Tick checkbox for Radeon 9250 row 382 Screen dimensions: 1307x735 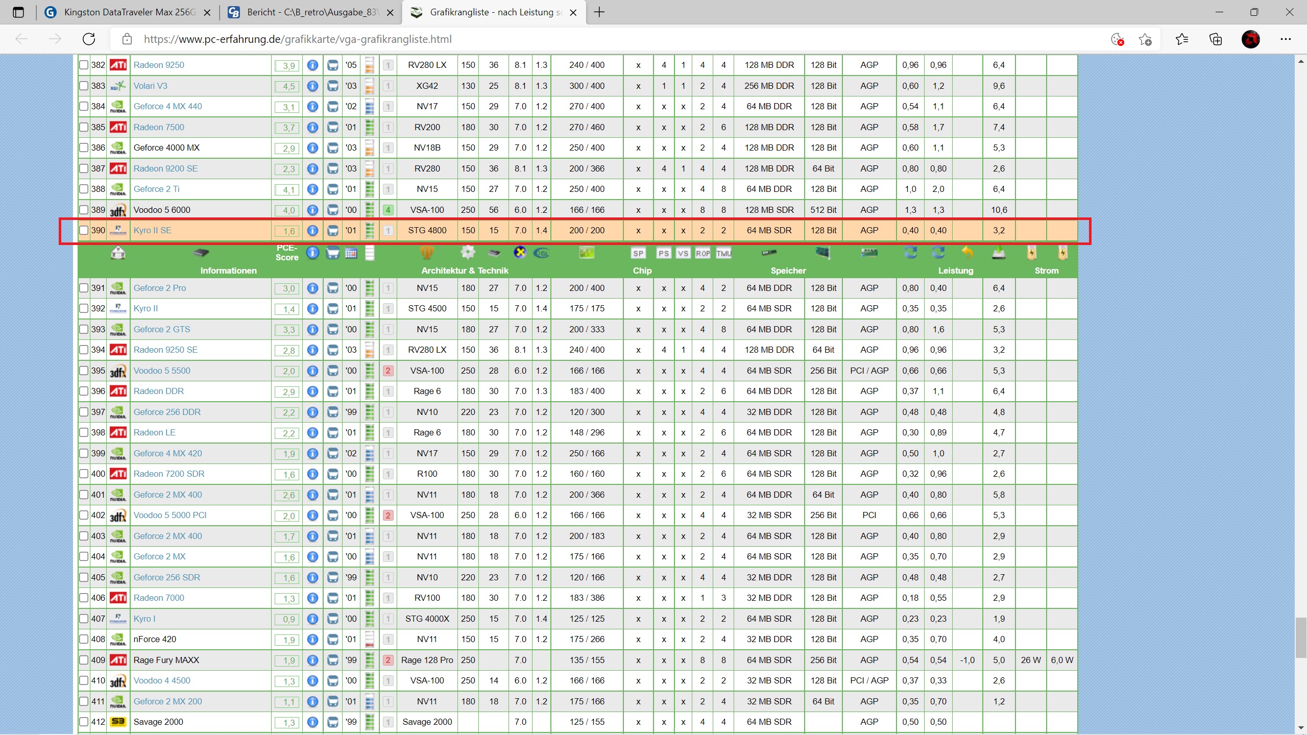(x=84, y=65)
